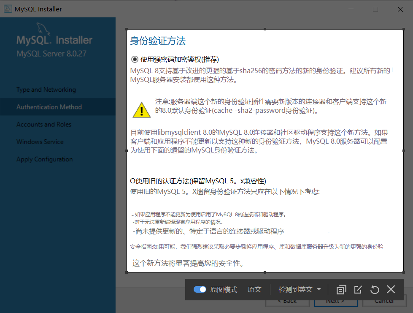
Task: Close the MySQL Installer window
Action: click(x=400, y=9)
